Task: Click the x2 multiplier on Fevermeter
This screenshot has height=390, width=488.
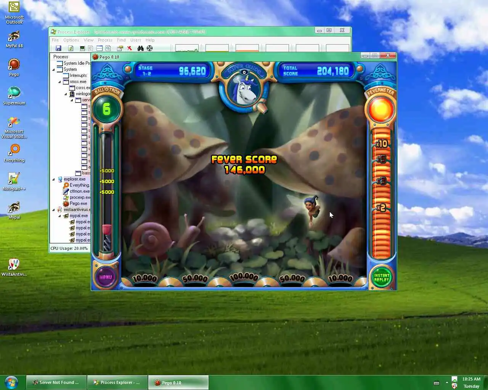Action: (381, 208)
